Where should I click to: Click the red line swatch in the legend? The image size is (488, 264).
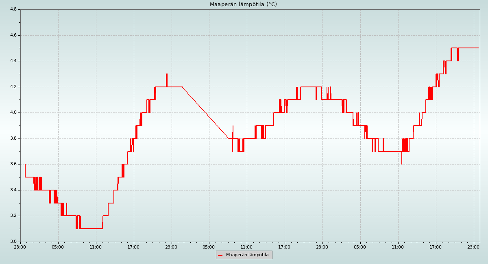click(220, 255)
